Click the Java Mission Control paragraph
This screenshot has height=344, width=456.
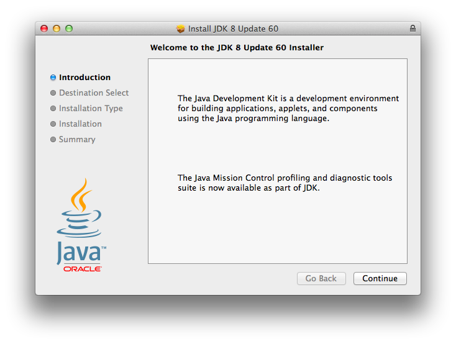285,183
